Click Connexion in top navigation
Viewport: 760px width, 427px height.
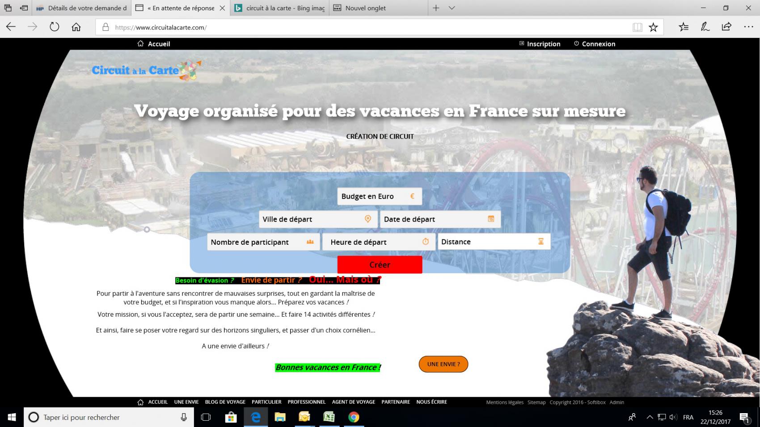[x=599, y=44]
